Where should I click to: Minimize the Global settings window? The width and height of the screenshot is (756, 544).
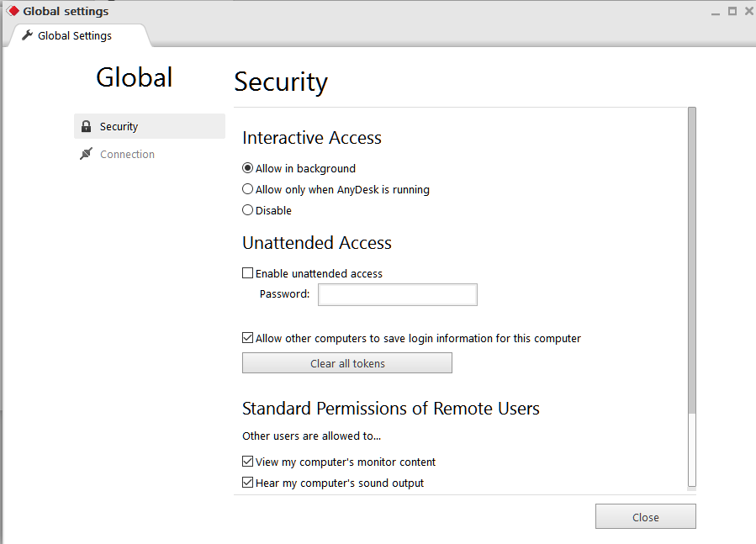click(x=716, y=12)
